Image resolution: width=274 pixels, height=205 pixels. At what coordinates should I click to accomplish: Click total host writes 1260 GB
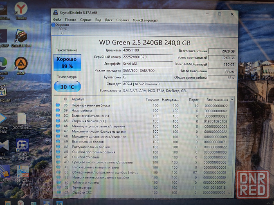tap(222, 58)
